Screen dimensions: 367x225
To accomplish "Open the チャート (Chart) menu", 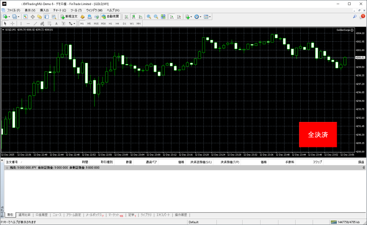I will [59, 10].
